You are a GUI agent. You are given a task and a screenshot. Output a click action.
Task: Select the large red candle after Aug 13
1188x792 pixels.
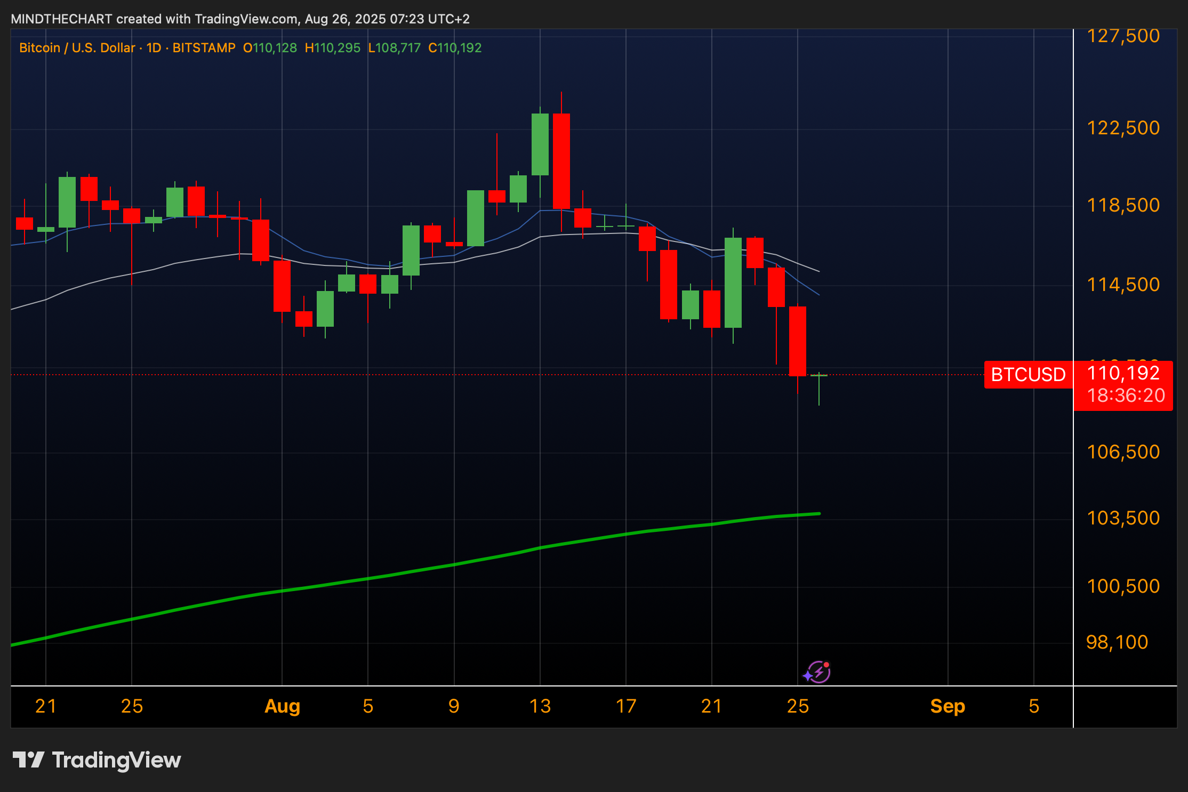tap(561, 160)
